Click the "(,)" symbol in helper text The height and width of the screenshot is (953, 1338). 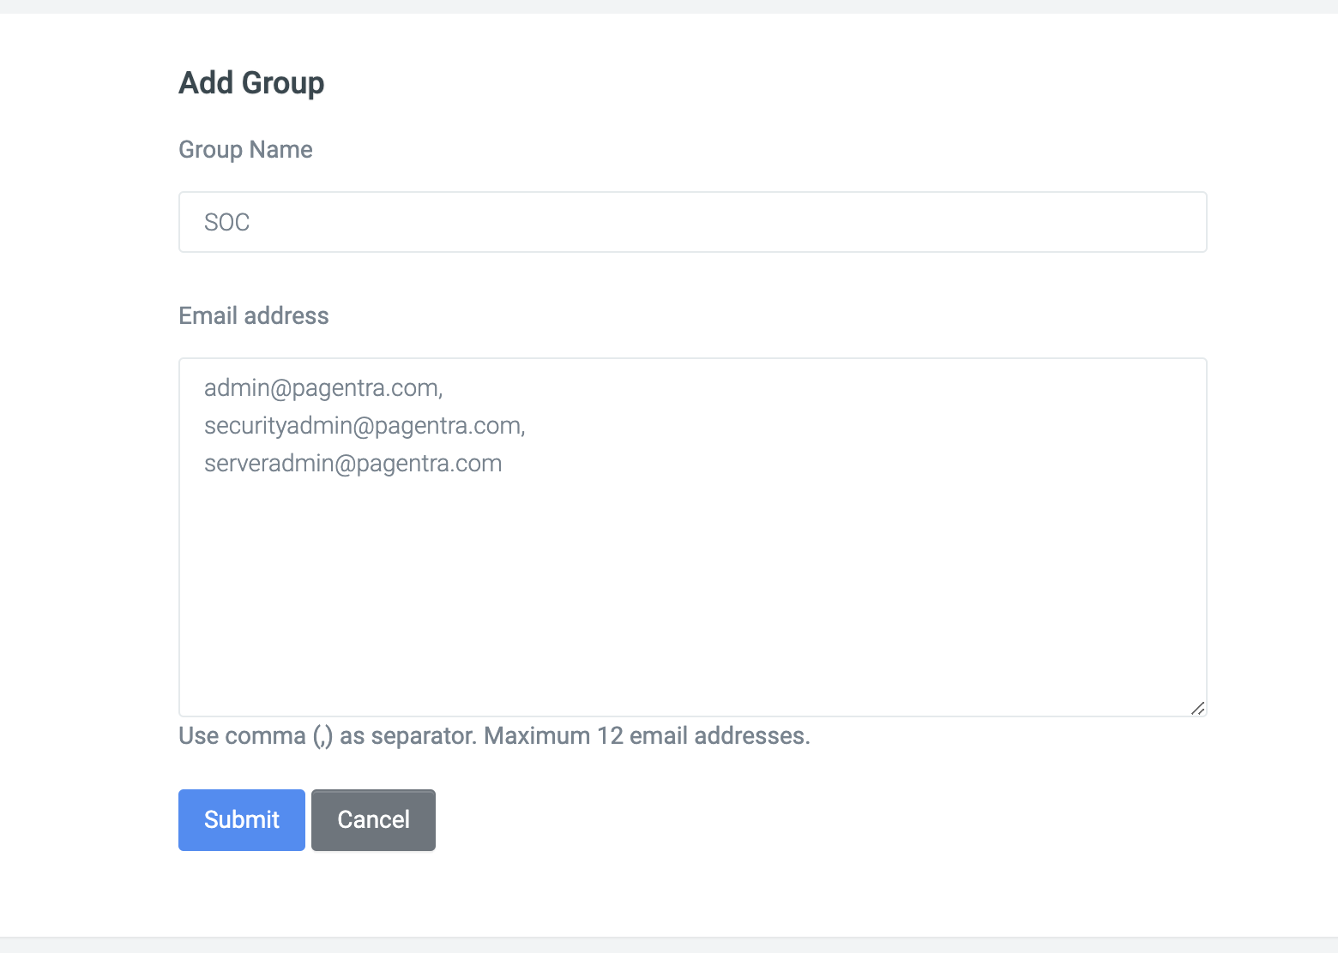pos(322,737)
